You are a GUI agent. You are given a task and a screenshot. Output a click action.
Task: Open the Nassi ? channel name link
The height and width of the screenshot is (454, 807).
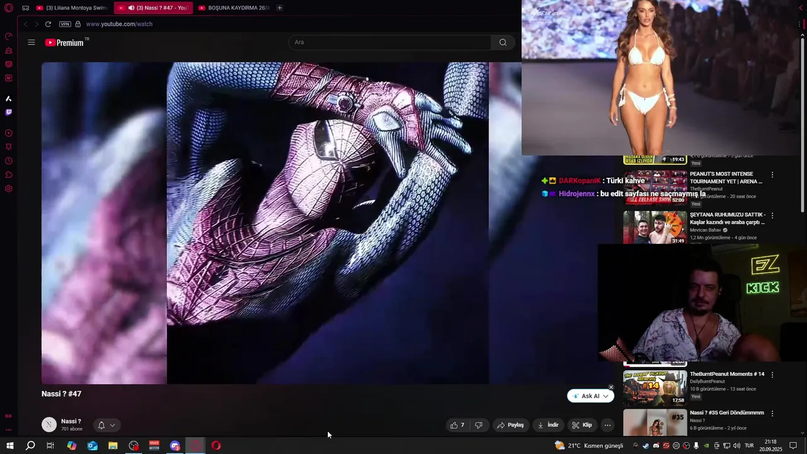[71, 421]
